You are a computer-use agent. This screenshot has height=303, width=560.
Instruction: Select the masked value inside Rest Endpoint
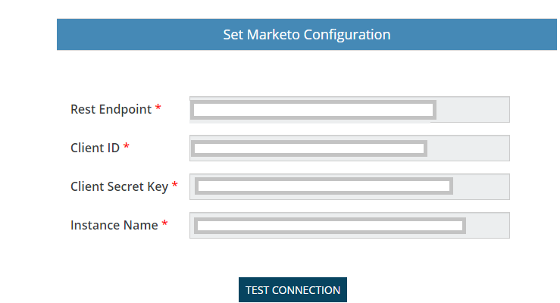[313, 110]
